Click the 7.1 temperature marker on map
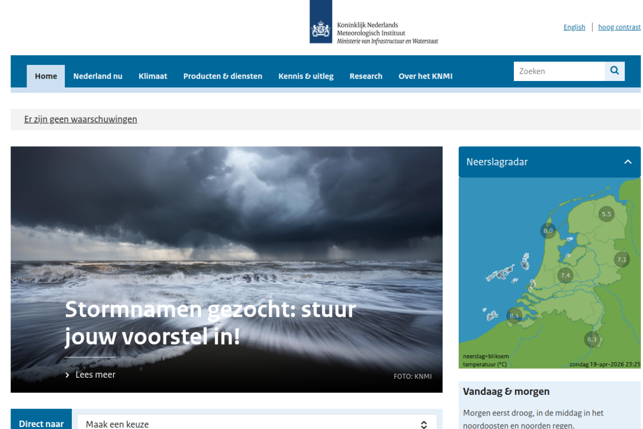The height and width of the screenshot is (429, 643). pyautogui.click(x=621, y=260)
